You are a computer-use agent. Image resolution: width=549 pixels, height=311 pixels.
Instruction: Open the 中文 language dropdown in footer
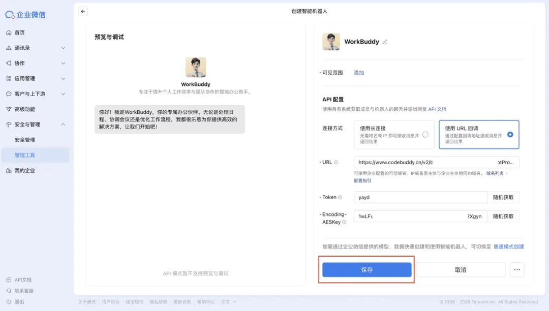point(228,301)
